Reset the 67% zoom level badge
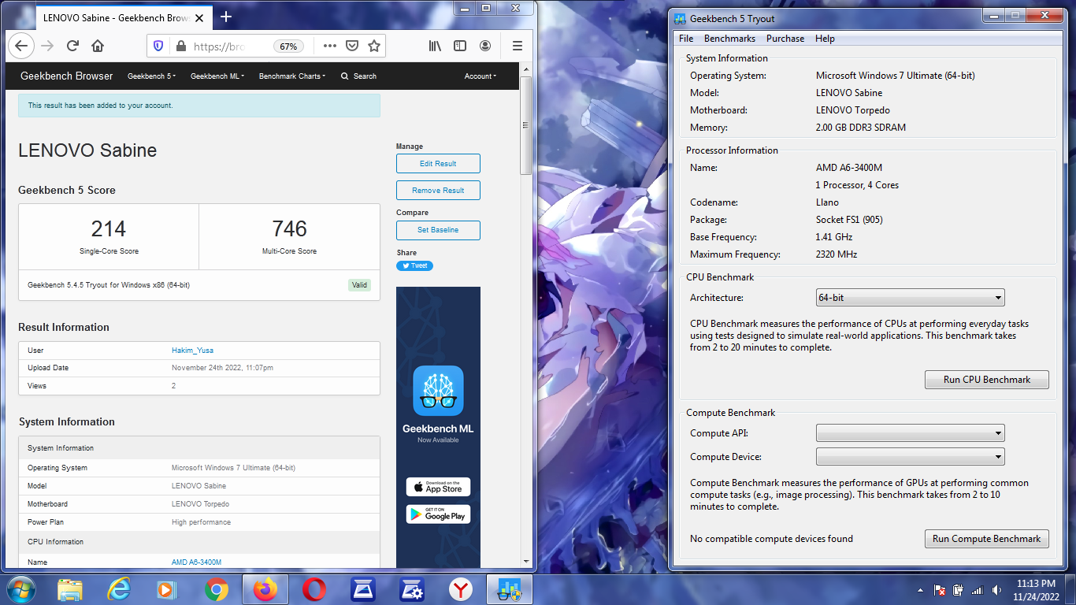Viewport: 1076px width, 605px height. click(289, 46)
